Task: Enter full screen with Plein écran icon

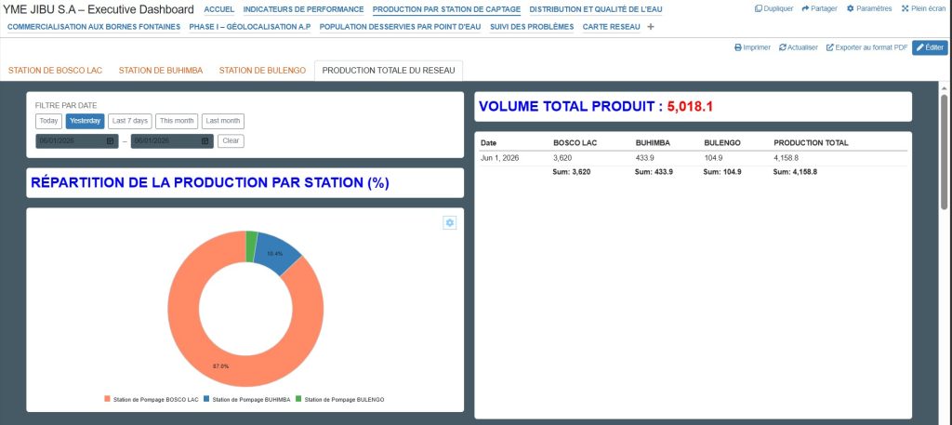Action: 905,8
